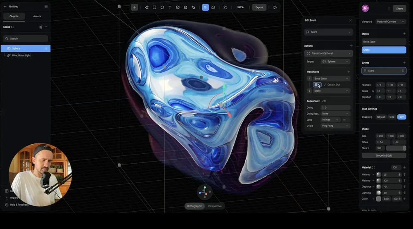Image resolution: width=413 pixels, height=229 pixels.
Task: Open the Cycle Ping Pong dropdown
Action: pyautogui.click(x=335, y=126)
